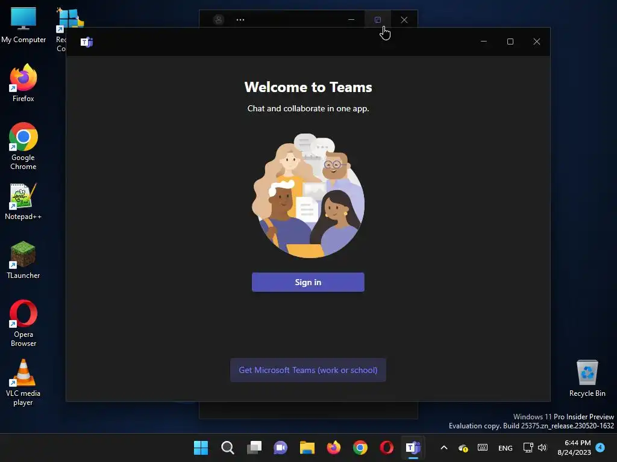Click the volume speaker icon
This screenshot has width=617, height=462.
click(x=542, y=448)
